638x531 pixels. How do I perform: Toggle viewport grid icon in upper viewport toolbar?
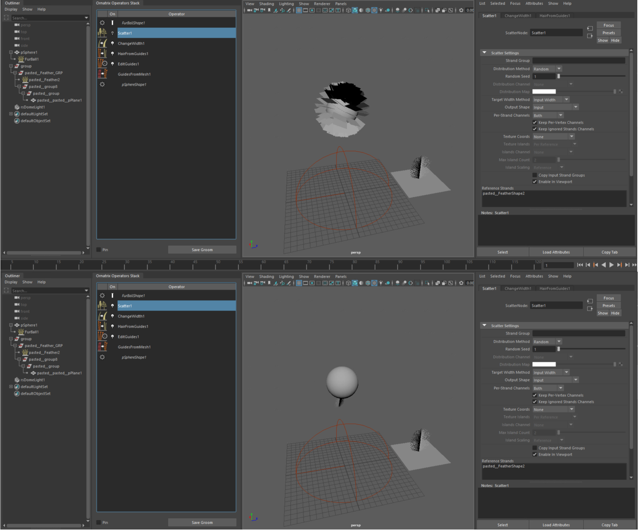point(299,10)
